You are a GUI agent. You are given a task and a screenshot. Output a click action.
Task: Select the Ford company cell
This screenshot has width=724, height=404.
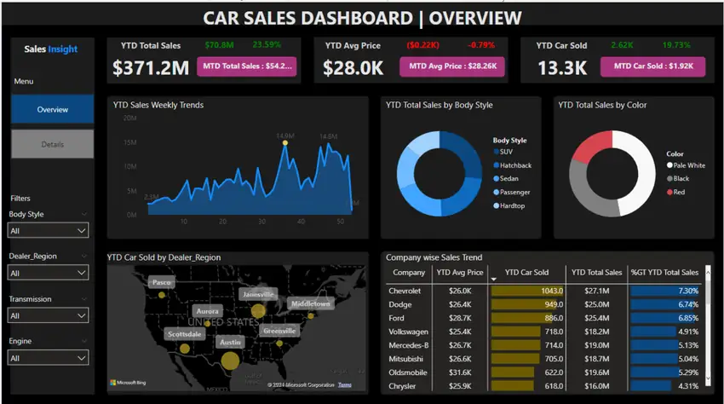pos(396,318)
